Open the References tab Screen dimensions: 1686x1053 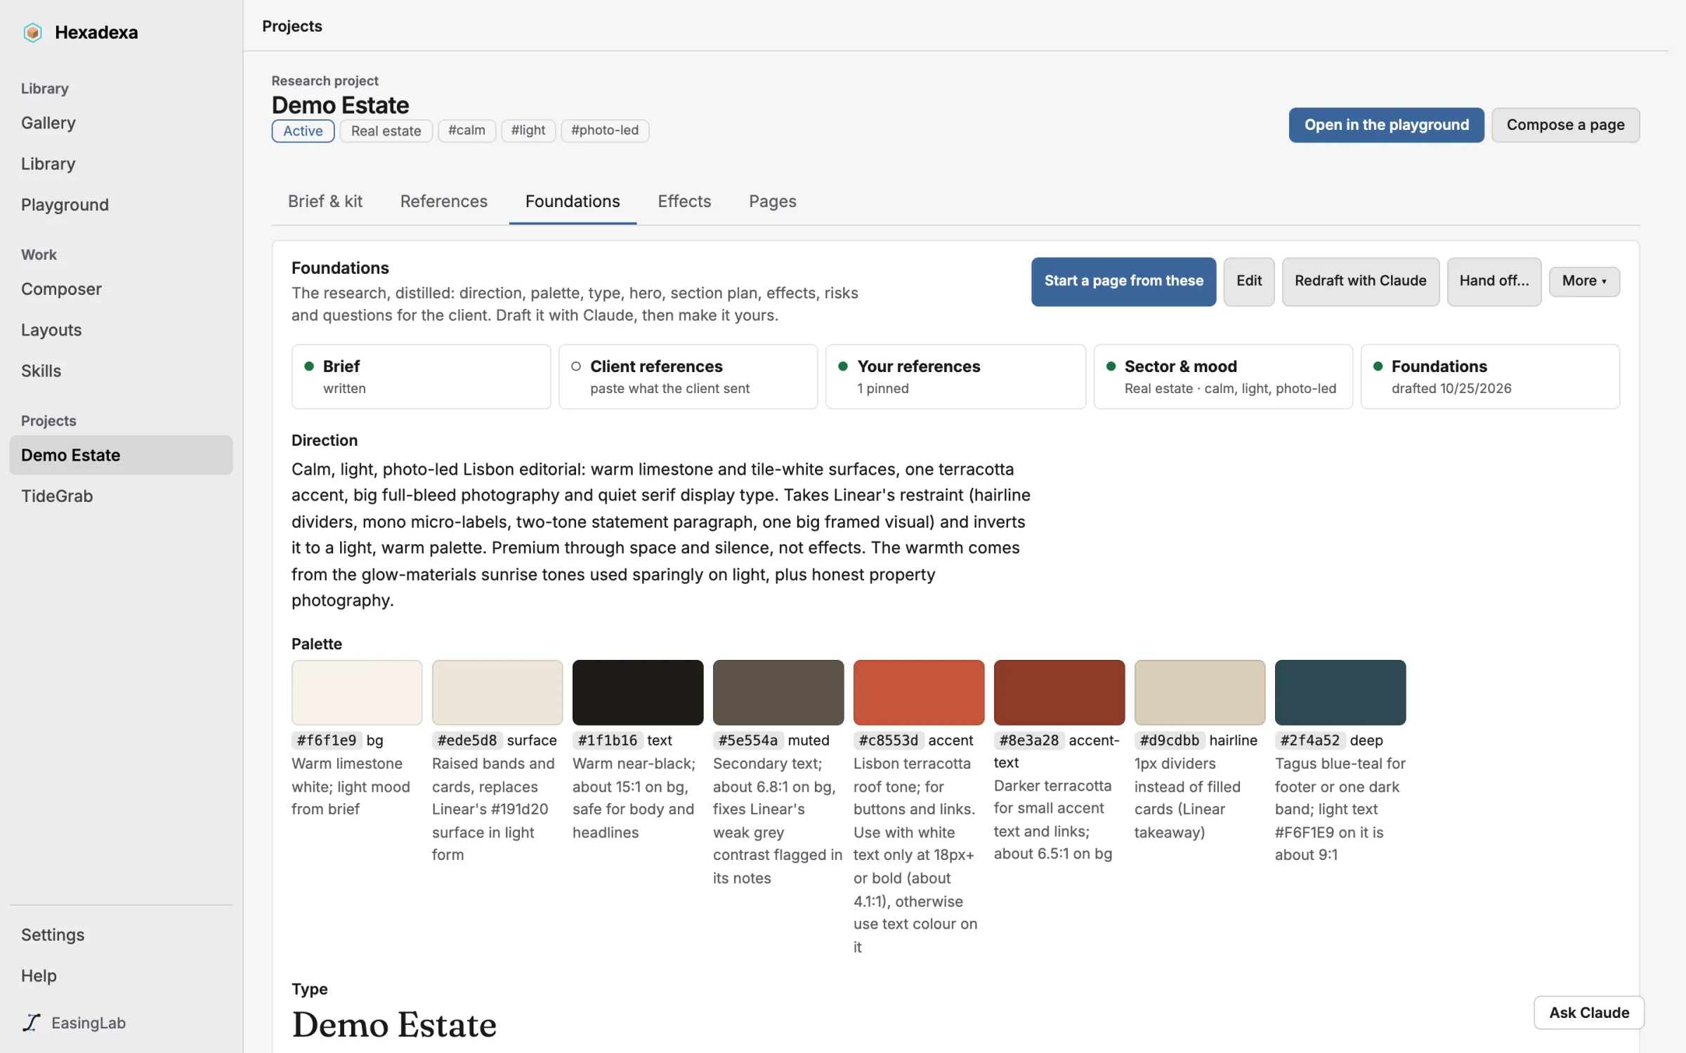click(x=443, y=201)
